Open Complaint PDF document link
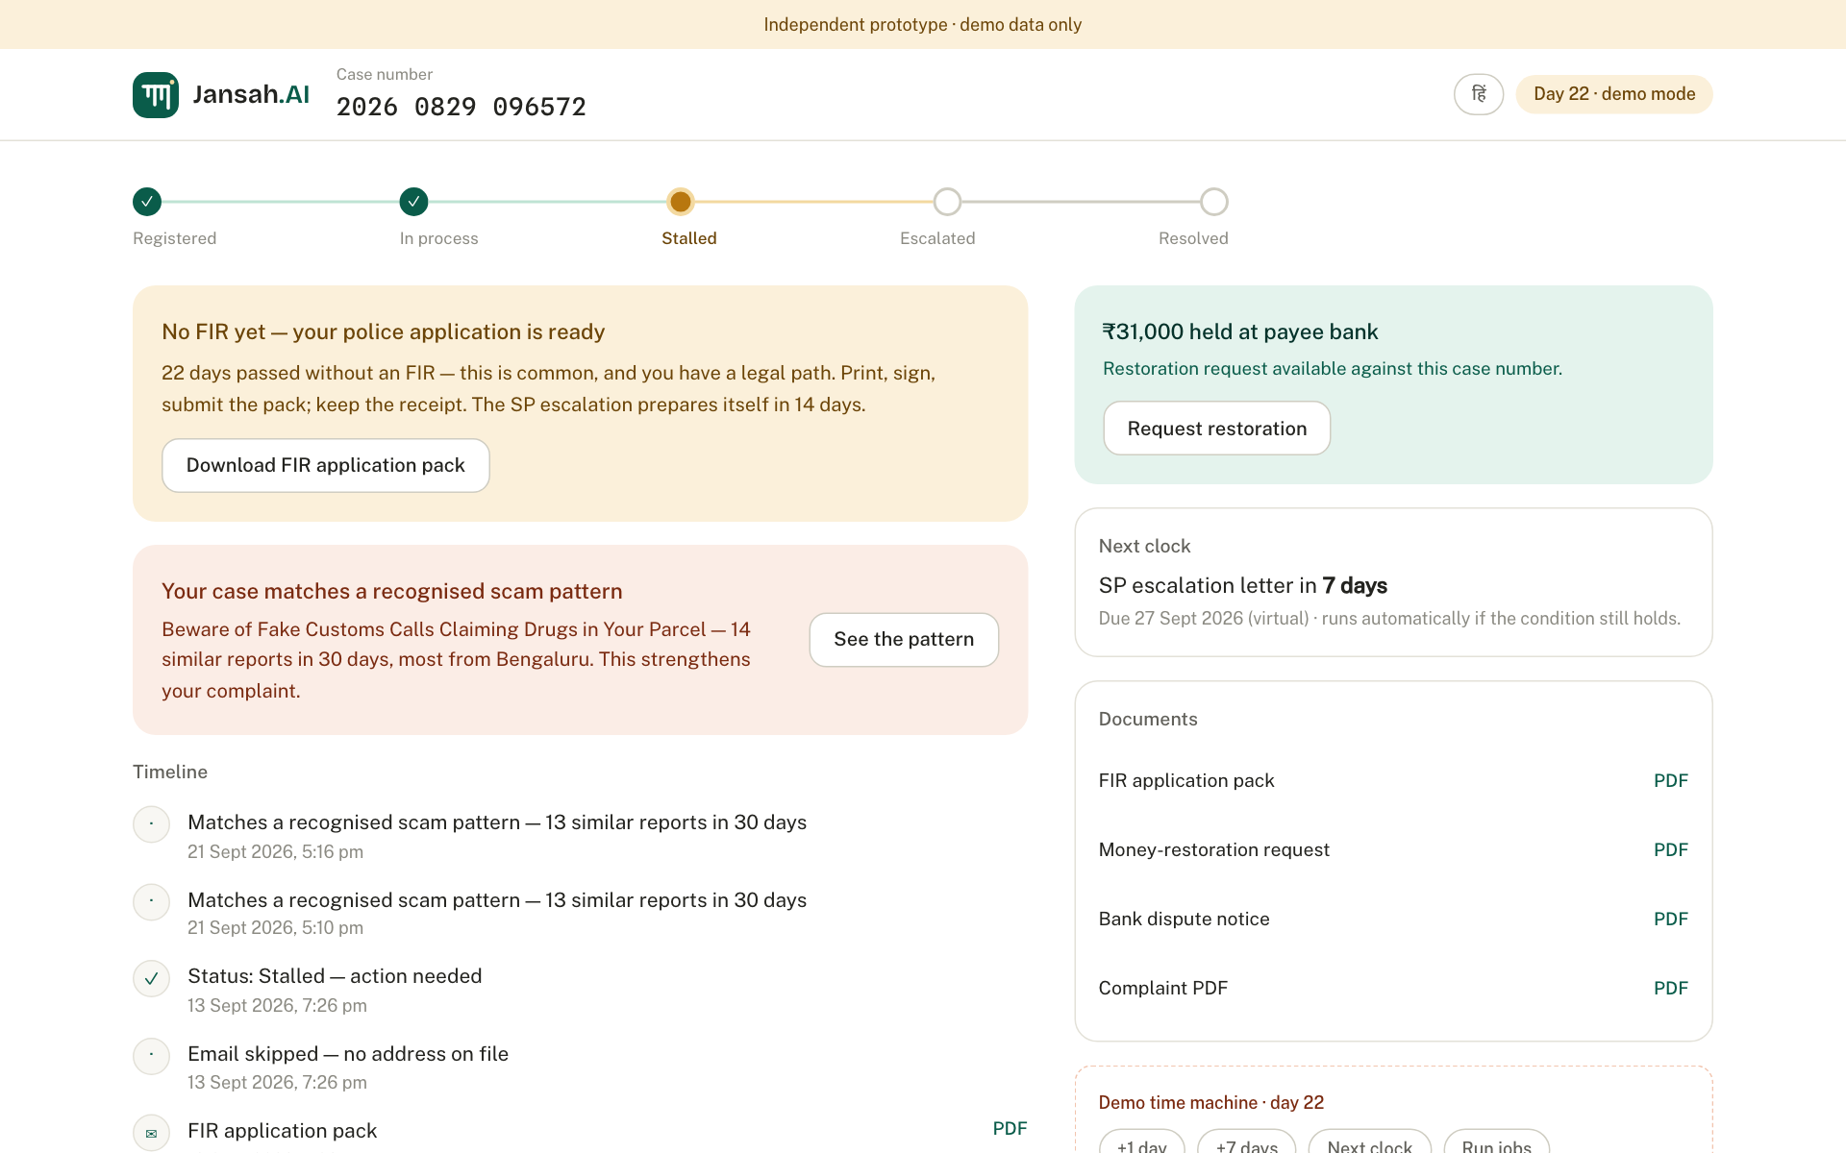This screenshot has height=1153, width=1846. pos(1670,989)
